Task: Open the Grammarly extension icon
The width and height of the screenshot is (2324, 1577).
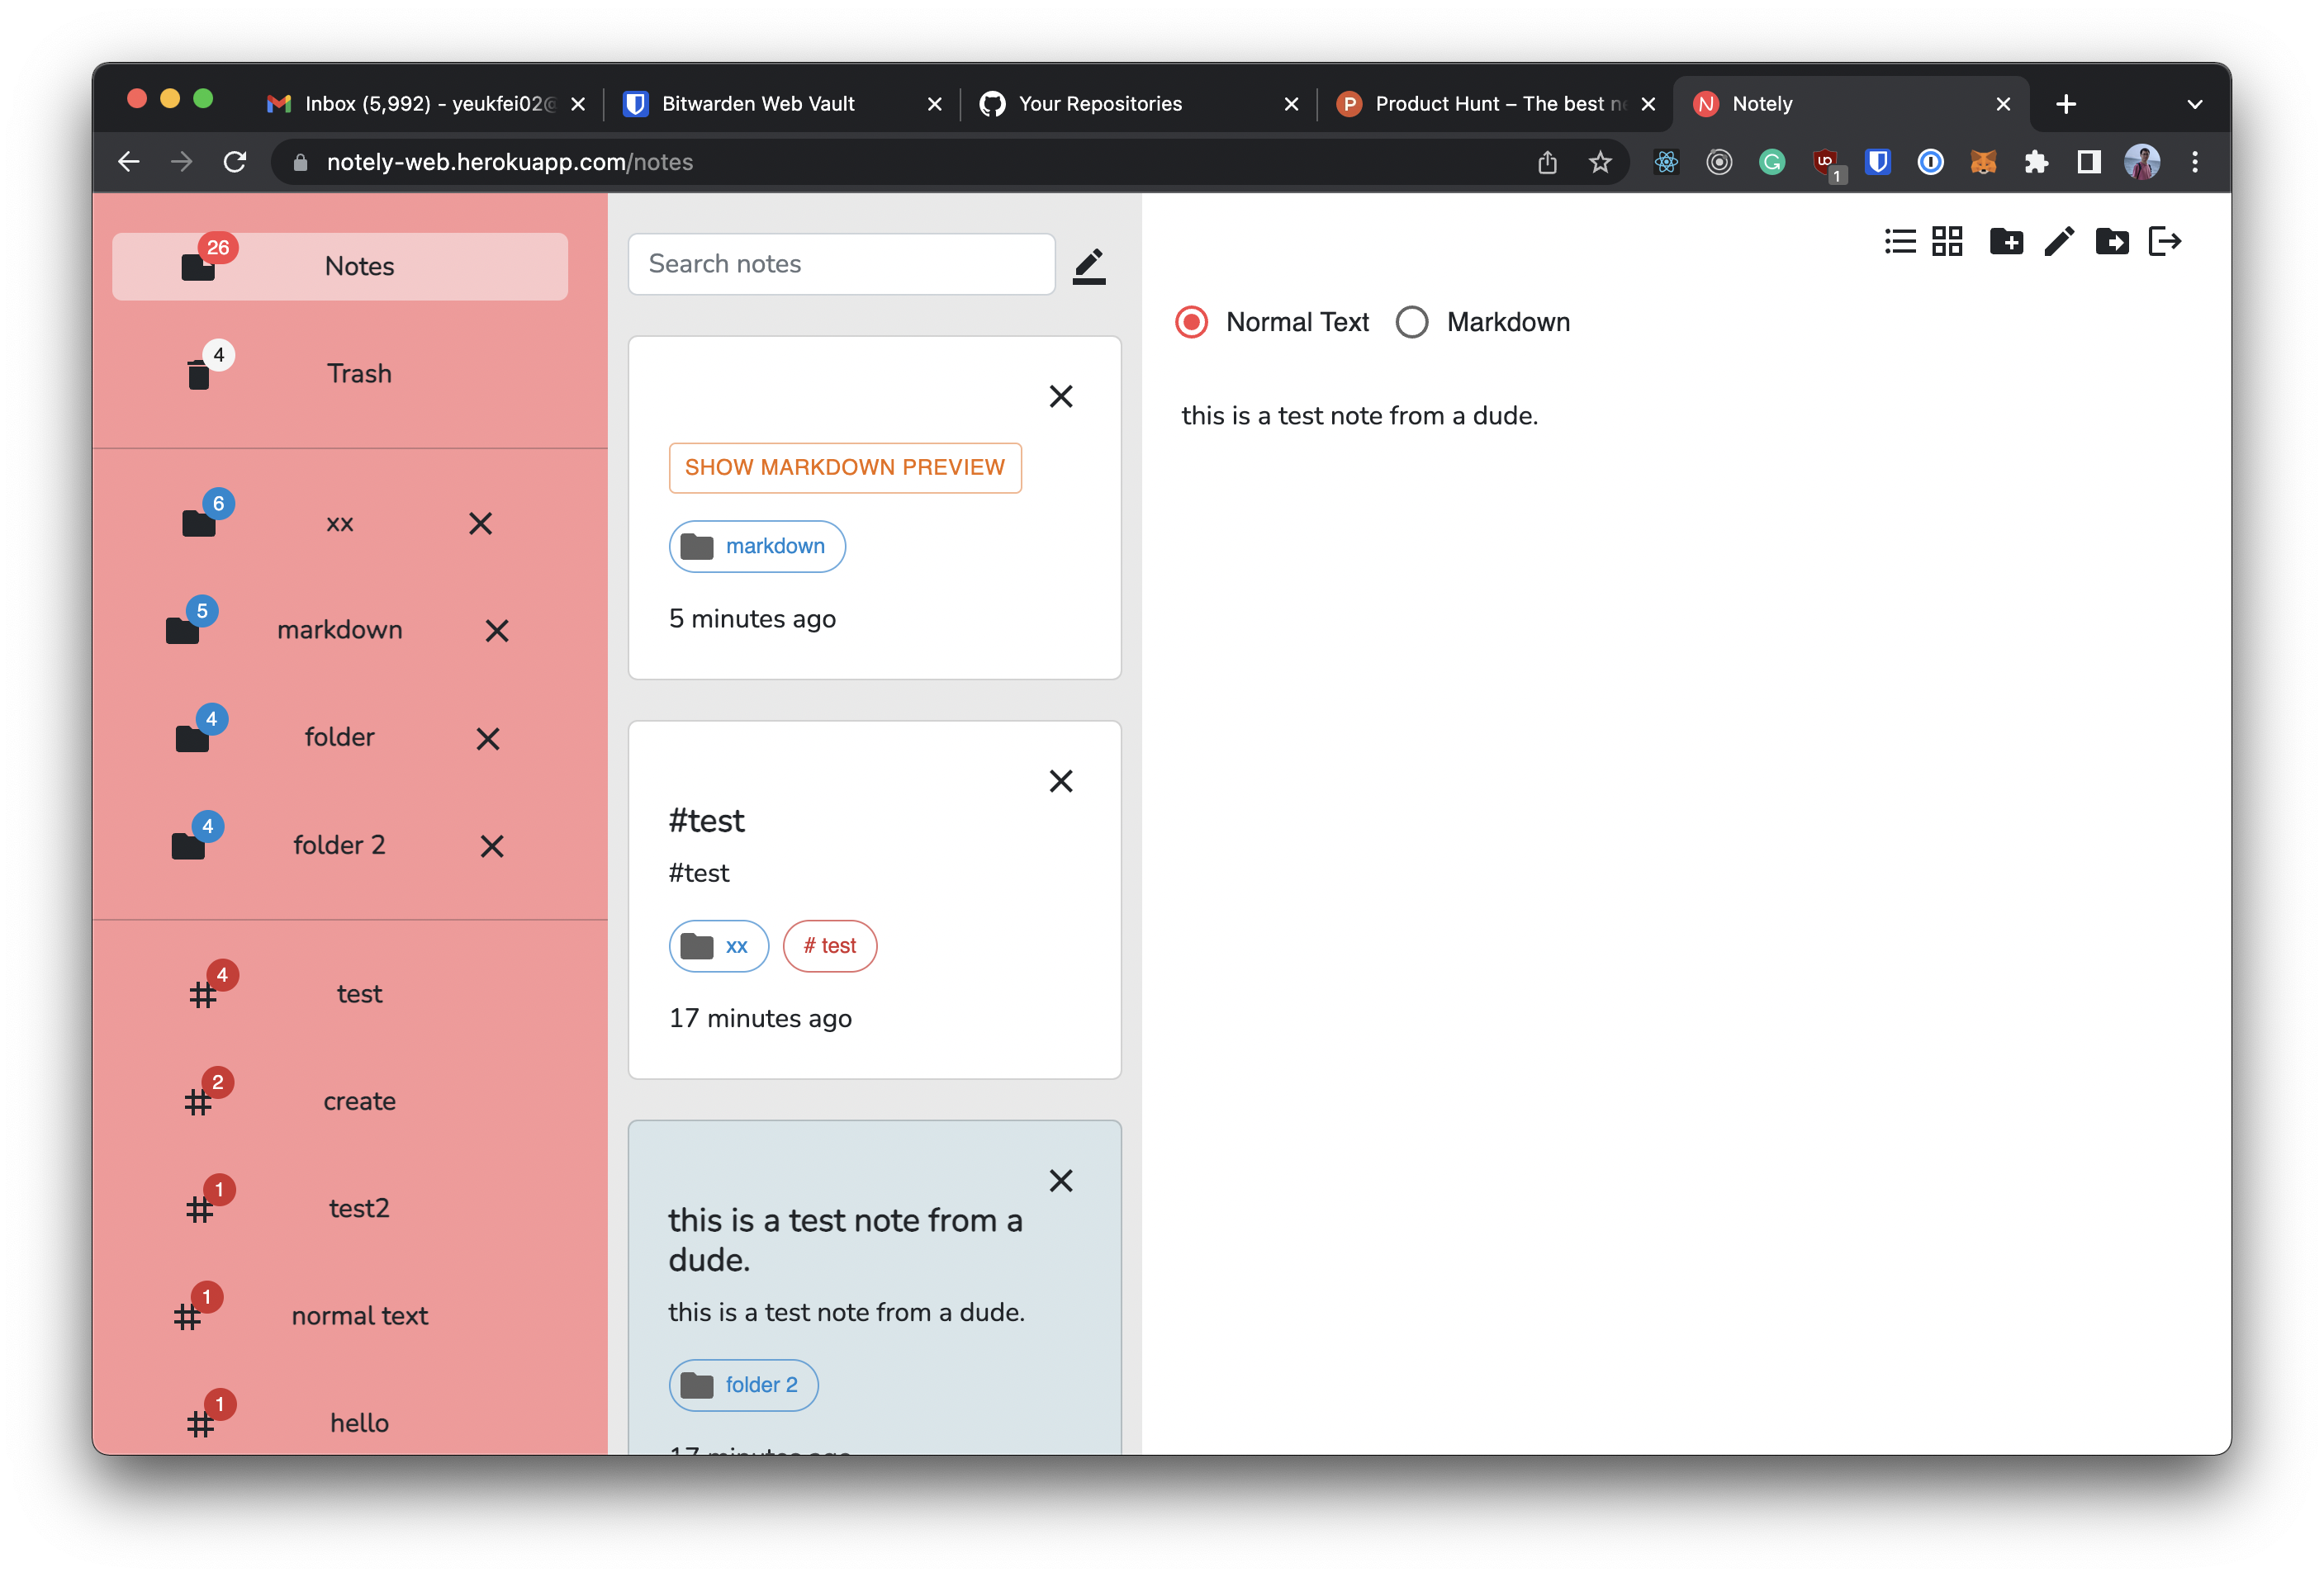Action: (1771, 162)
